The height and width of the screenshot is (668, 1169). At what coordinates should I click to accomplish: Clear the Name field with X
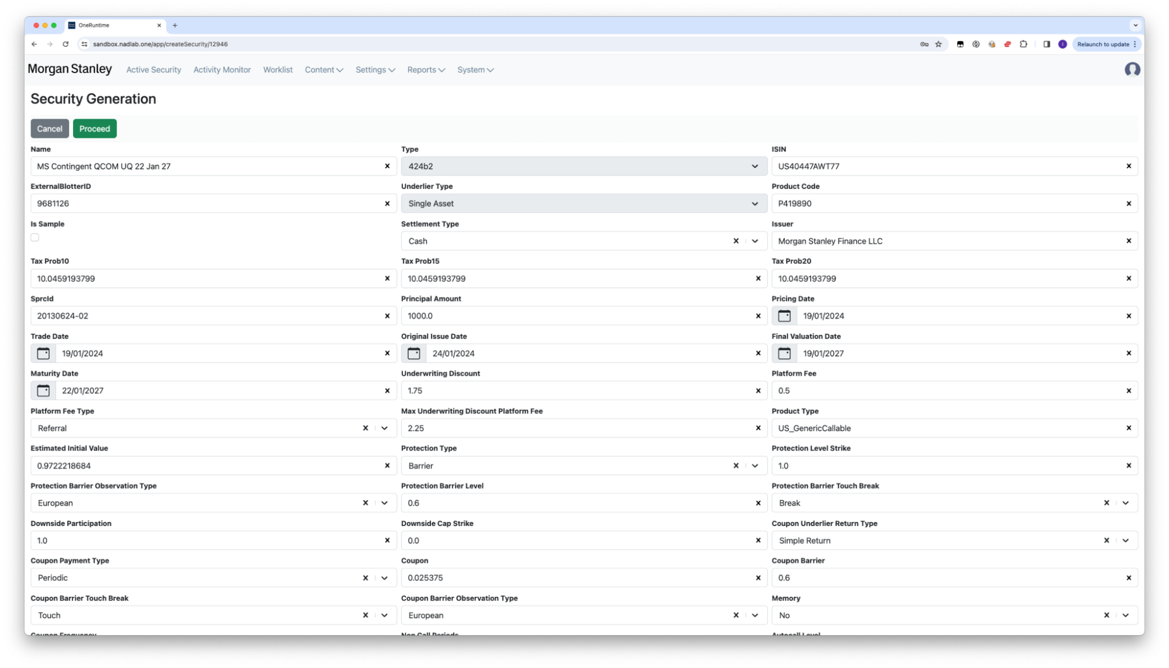[x=387, y=167]
